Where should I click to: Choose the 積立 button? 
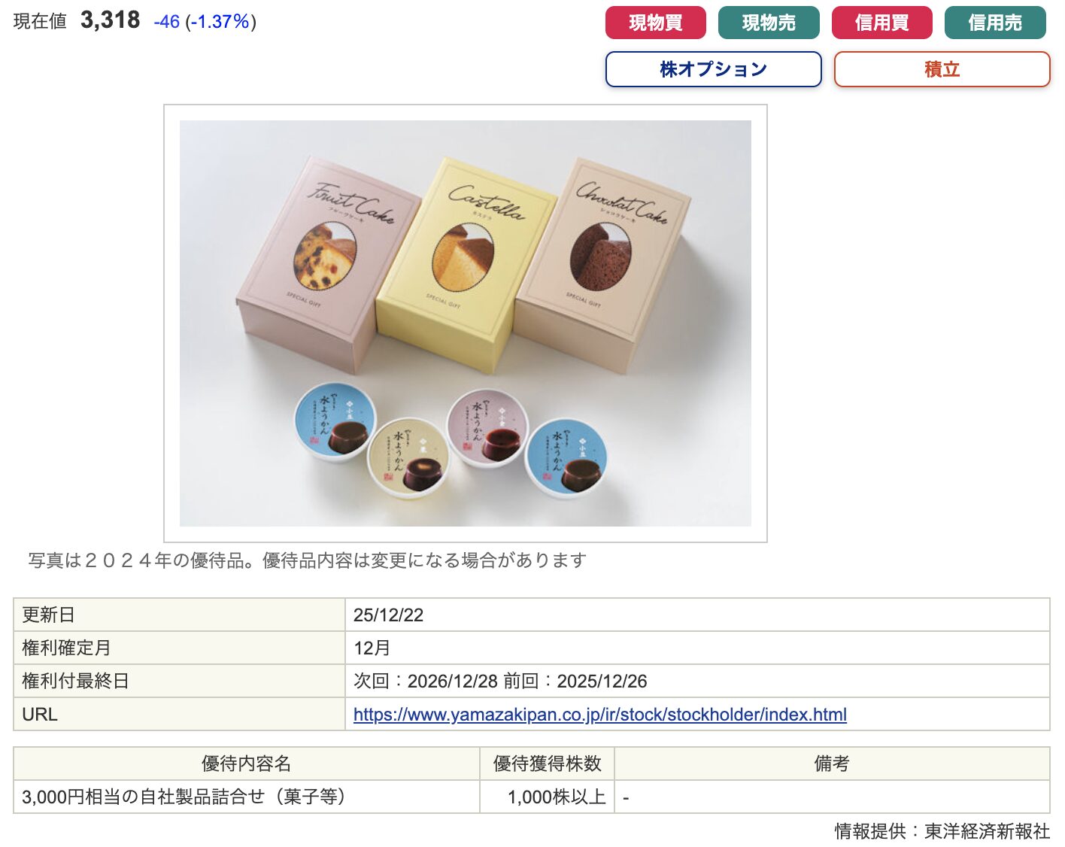pyautogui.click(x=942, y=69)
